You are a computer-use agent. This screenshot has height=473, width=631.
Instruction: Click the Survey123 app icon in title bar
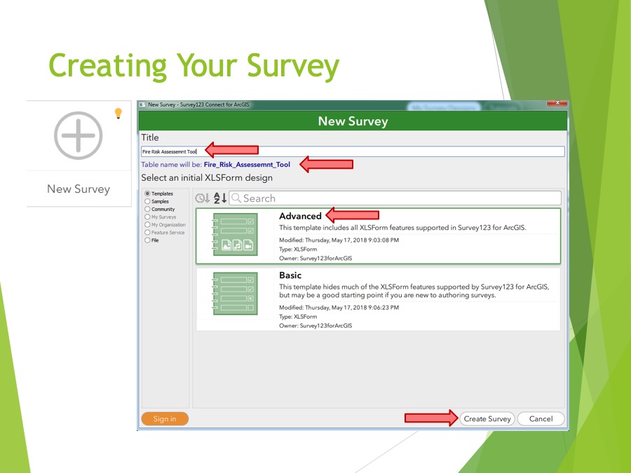point(142,104)
